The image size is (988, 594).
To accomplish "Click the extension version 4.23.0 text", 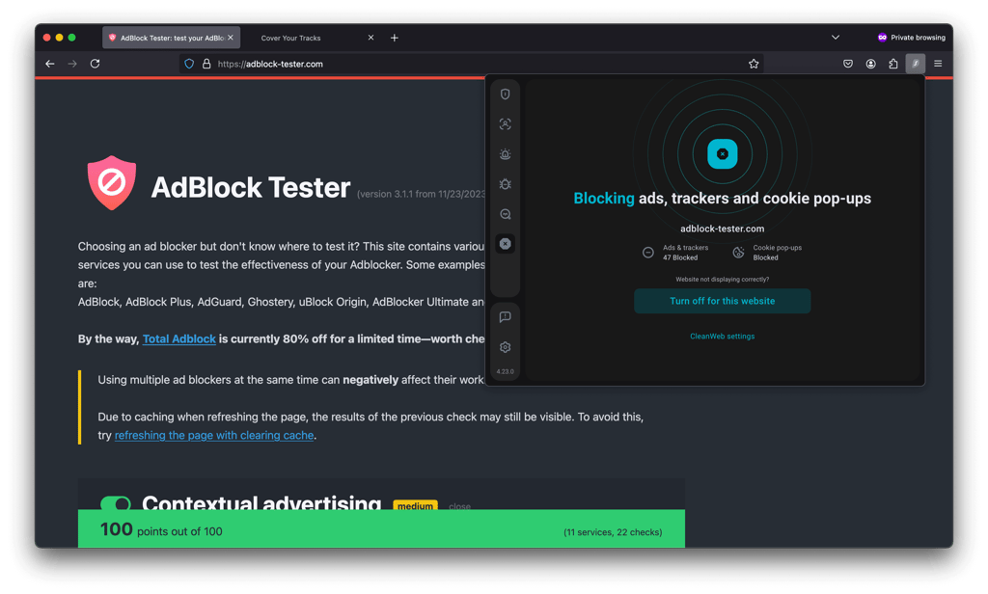I will (505, 371).
